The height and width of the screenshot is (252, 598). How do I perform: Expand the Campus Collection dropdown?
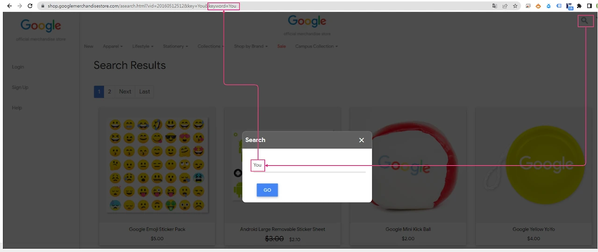click(316, 46)
